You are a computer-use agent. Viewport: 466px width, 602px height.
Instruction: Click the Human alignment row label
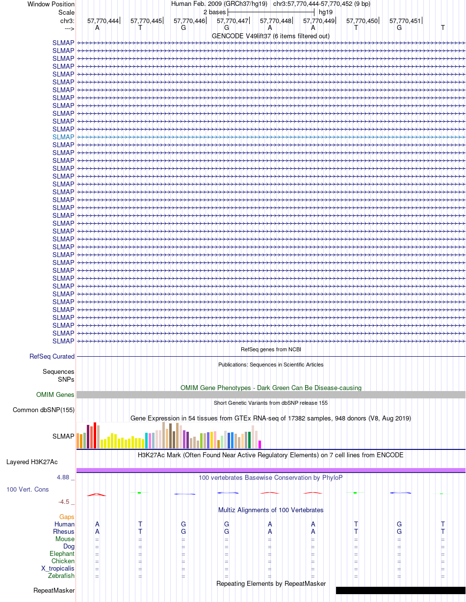(64, 524)
